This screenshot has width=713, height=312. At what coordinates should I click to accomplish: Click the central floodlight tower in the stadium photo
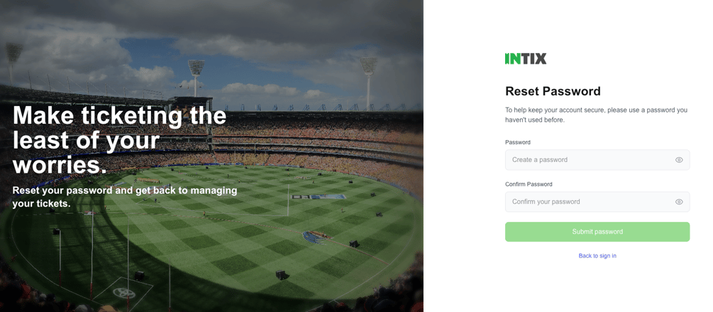[196, 74]
